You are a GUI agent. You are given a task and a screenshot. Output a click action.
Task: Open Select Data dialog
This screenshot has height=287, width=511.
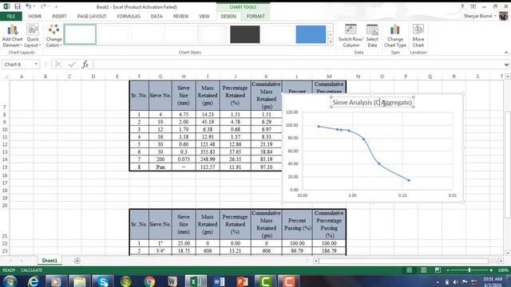point(372,36)
